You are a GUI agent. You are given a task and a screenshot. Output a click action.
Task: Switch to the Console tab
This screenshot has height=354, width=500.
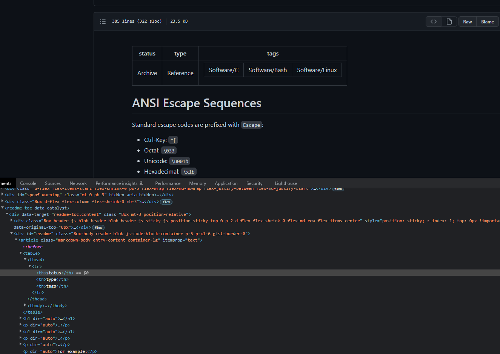(x=28, y=183)
